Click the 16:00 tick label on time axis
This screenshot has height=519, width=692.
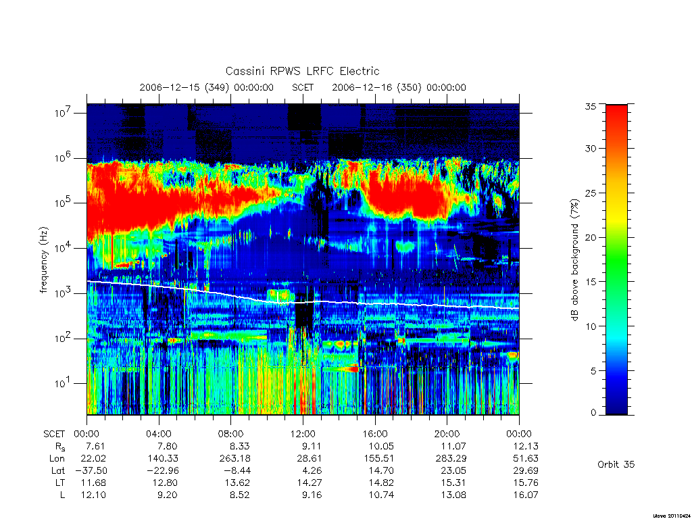point(374,434)
